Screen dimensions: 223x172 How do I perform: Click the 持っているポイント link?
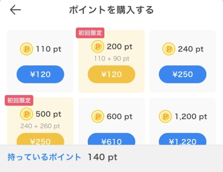coord(44,157)
